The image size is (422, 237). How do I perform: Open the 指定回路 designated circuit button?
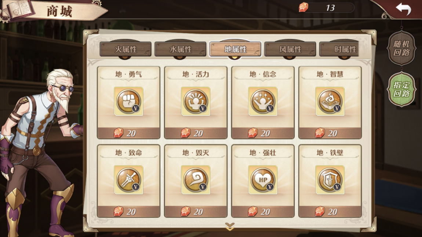click(x=401, y=89)
